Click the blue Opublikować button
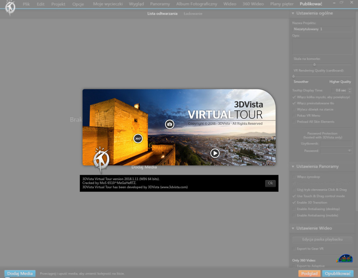Image resolution: width=358 pixels, height=278 pixels. (338, 273)
